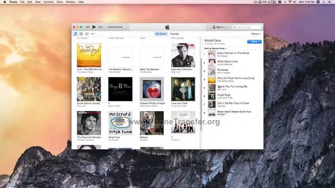Open the Edit menu
Screen dimensions: 335x188
(x=30, y=2)
